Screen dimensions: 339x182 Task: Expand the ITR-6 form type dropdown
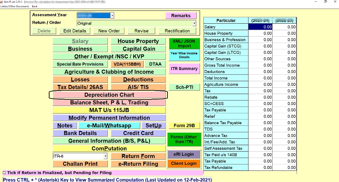click(105, 156)
